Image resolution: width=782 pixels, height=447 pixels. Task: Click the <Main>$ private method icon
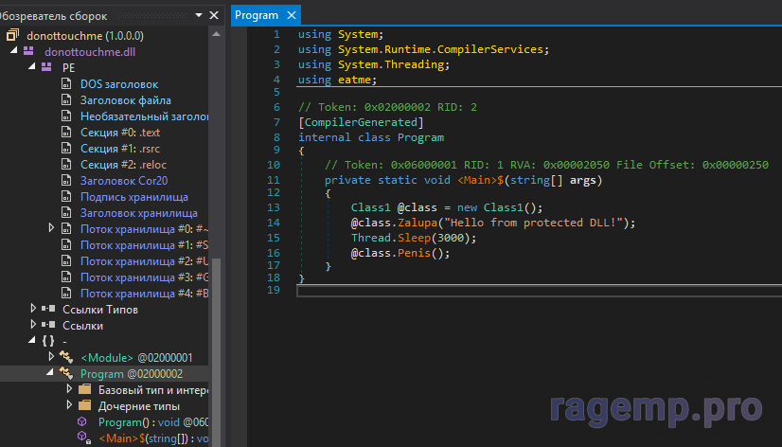84,438
